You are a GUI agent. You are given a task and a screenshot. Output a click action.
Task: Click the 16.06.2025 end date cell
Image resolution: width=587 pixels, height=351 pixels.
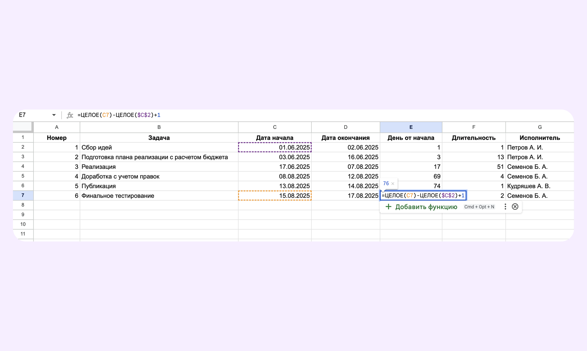(345, 157)
